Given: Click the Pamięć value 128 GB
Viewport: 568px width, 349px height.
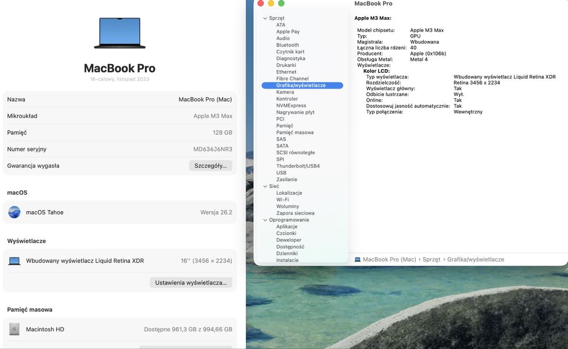Looking at the screenshot, I should 223,132.
